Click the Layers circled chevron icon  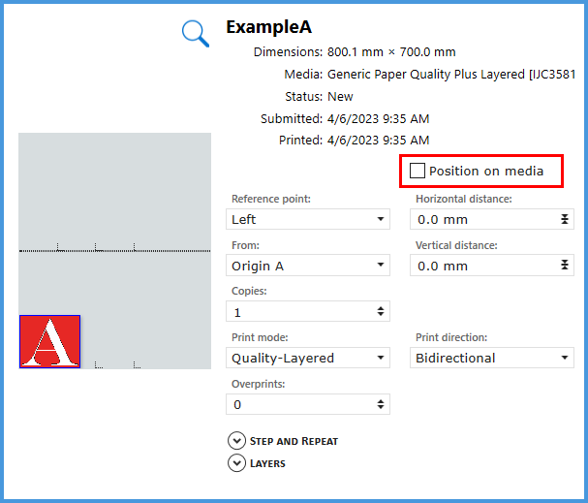pyautogui.click(x=236, y=463)
